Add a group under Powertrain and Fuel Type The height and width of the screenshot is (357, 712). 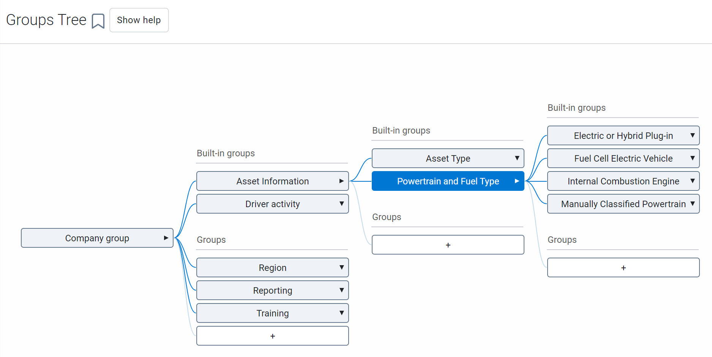[624, 267]
